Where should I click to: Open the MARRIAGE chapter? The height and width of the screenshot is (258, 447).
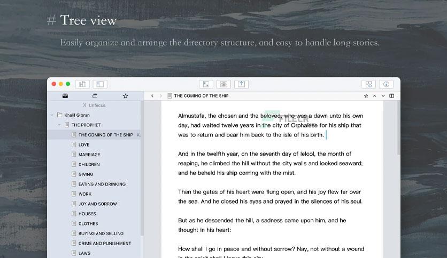pos(94,154)
